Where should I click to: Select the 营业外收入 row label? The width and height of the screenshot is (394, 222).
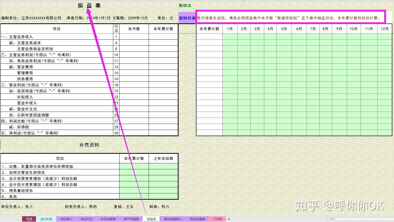(57, 103)
